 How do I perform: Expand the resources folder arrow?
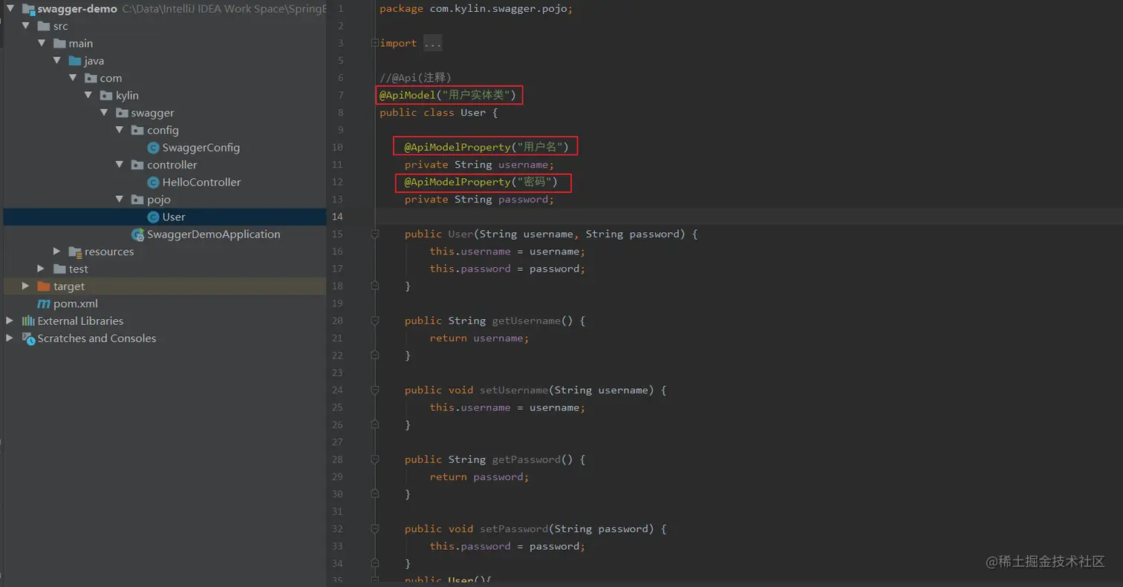tap(57, 252)
